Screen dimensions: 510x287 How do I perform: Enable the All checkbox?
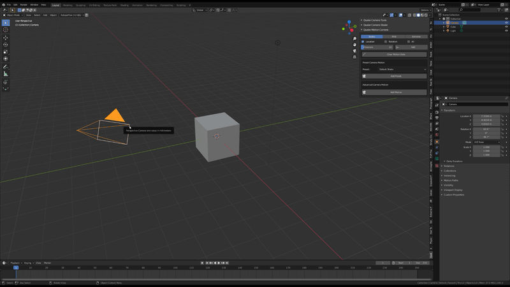[x=409, y=41]
